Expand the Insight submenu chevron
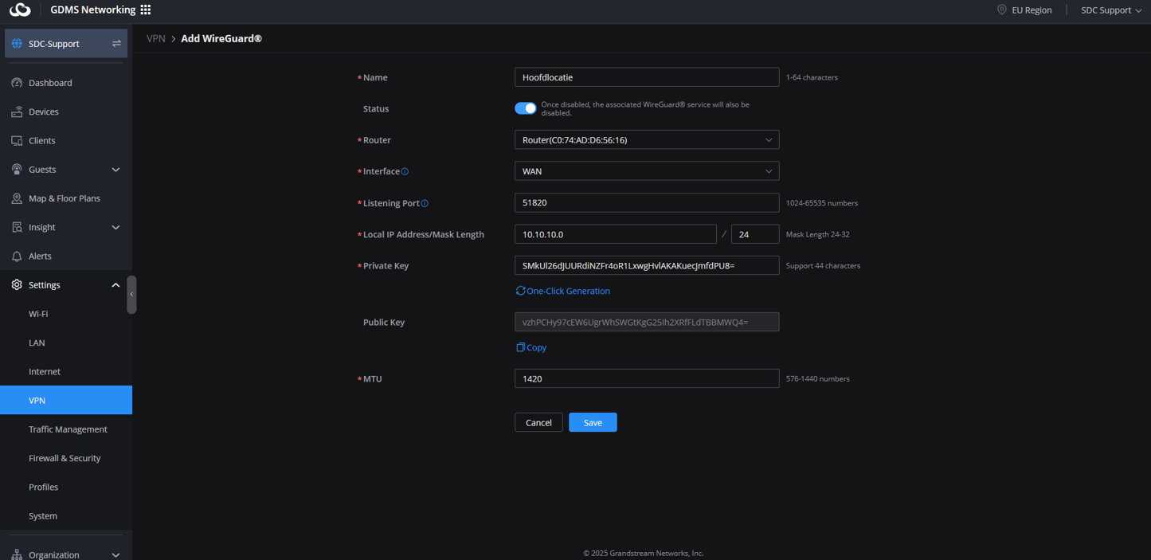The image size is (1151, 560). point(115,227)
